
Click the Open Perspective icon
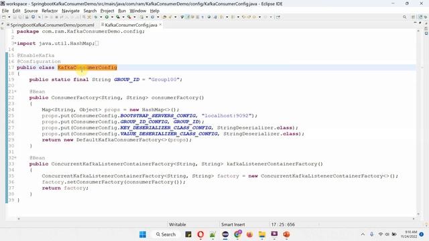click(414, 17)
